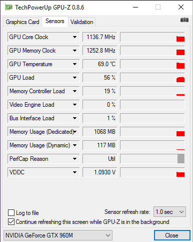Image resolution: width=193 pixels, height=242 pixels.
Task: Open the PerfCap Reason dropdown arrow
Action: click(x=74, y=159)
